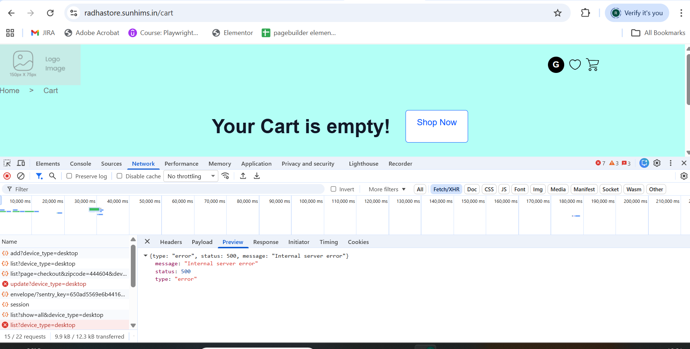This screenshot has height=349, width=690.
Task: Open Chrome's three-dot menu
Action: (681, 13)
